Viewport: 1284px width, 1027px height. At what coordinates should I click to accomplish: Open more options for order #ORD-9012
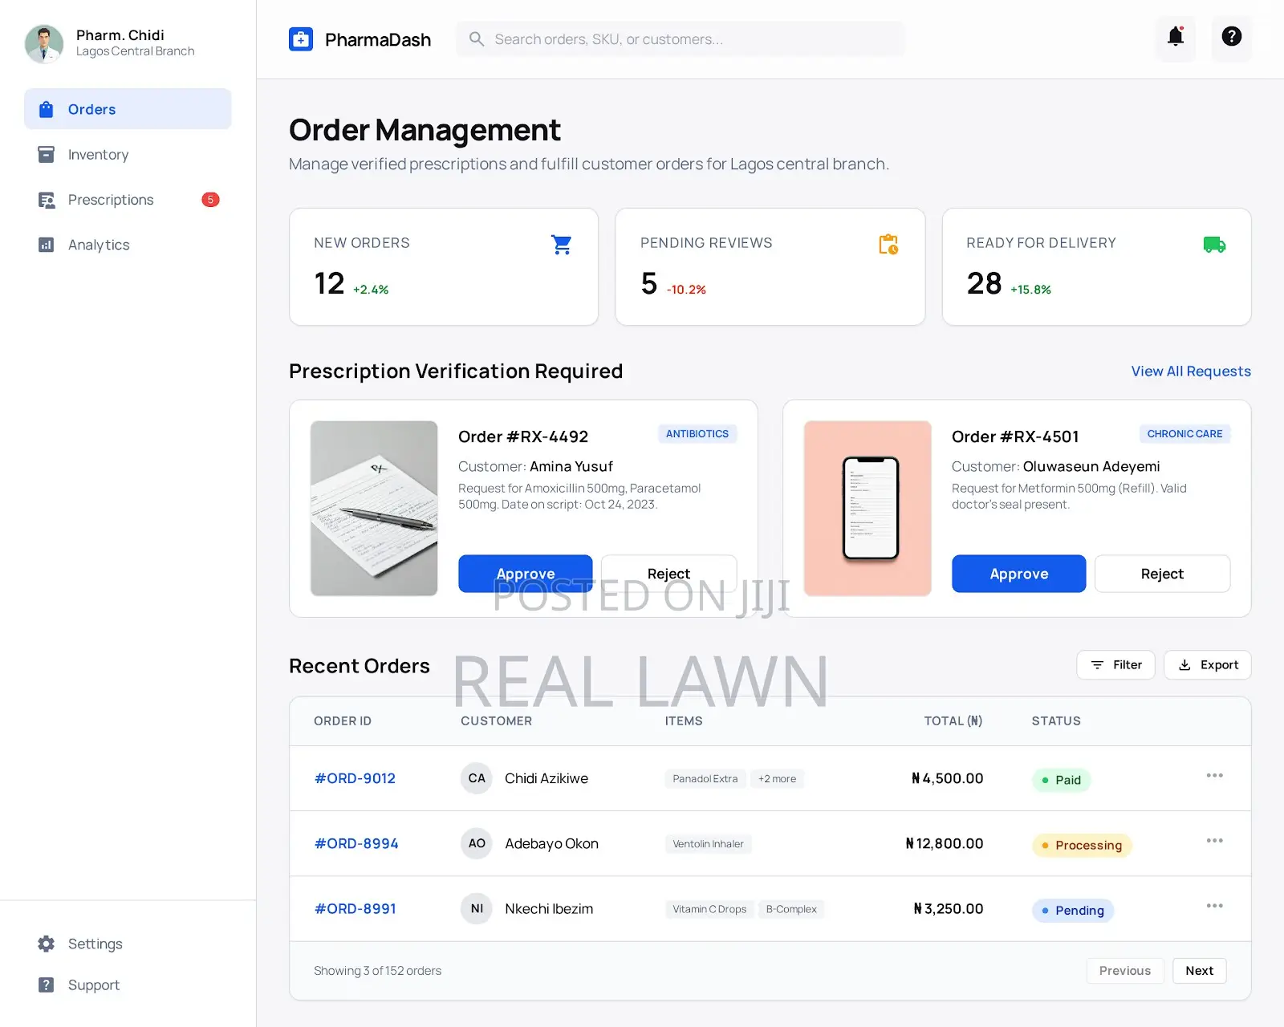[1214, 775]
